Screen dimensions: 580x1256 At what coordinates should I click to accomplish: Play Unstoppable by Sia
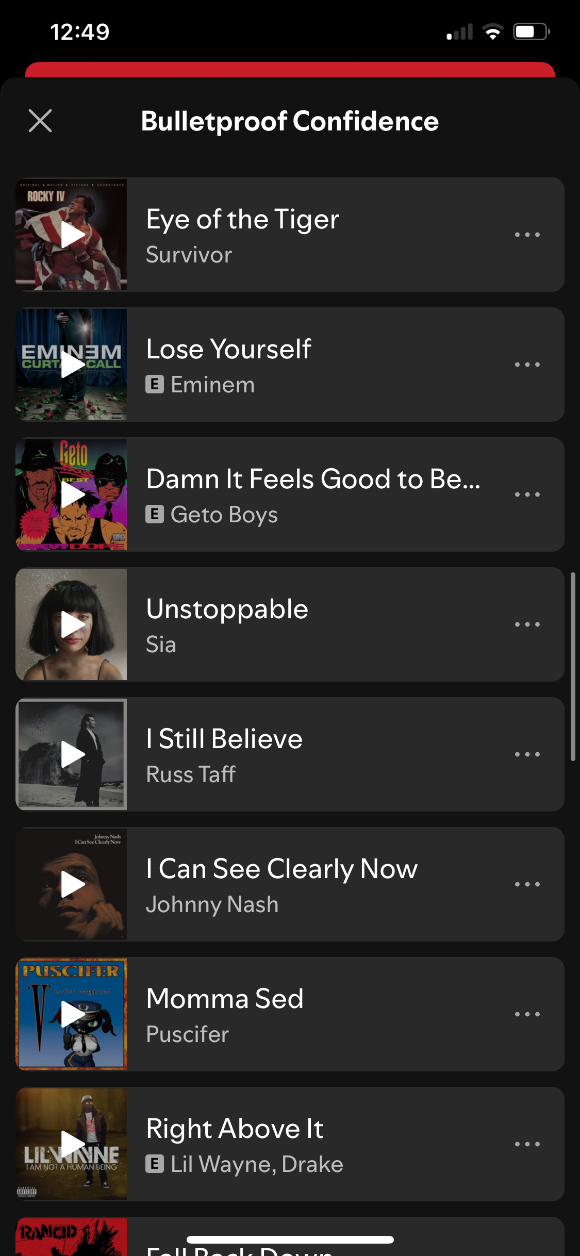tap(72, 624)
